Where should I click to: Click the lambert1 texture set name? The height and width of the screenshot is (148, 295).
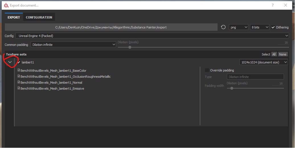coord(28,62)
